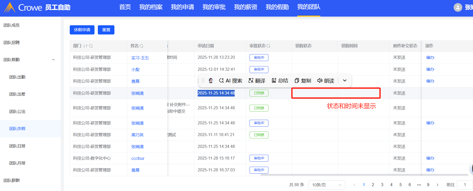The image size is (473, 191).
Task: Click the assistant avatar in floating toolbar
Action: click(211, 81)
